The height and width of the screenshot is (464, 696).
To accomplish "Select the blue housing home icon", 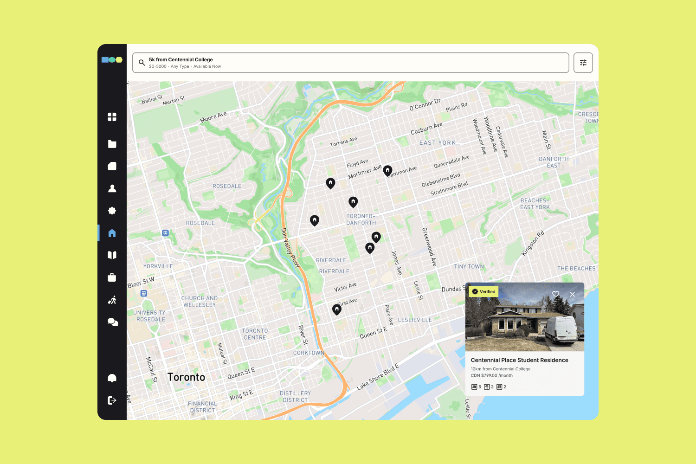I will pos(112,233).
